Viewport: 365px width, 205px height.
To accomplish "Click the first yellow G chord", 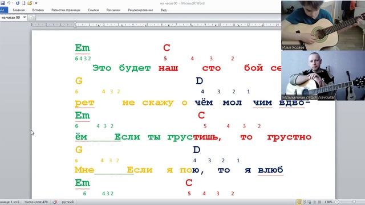I will tap(79, 81).
